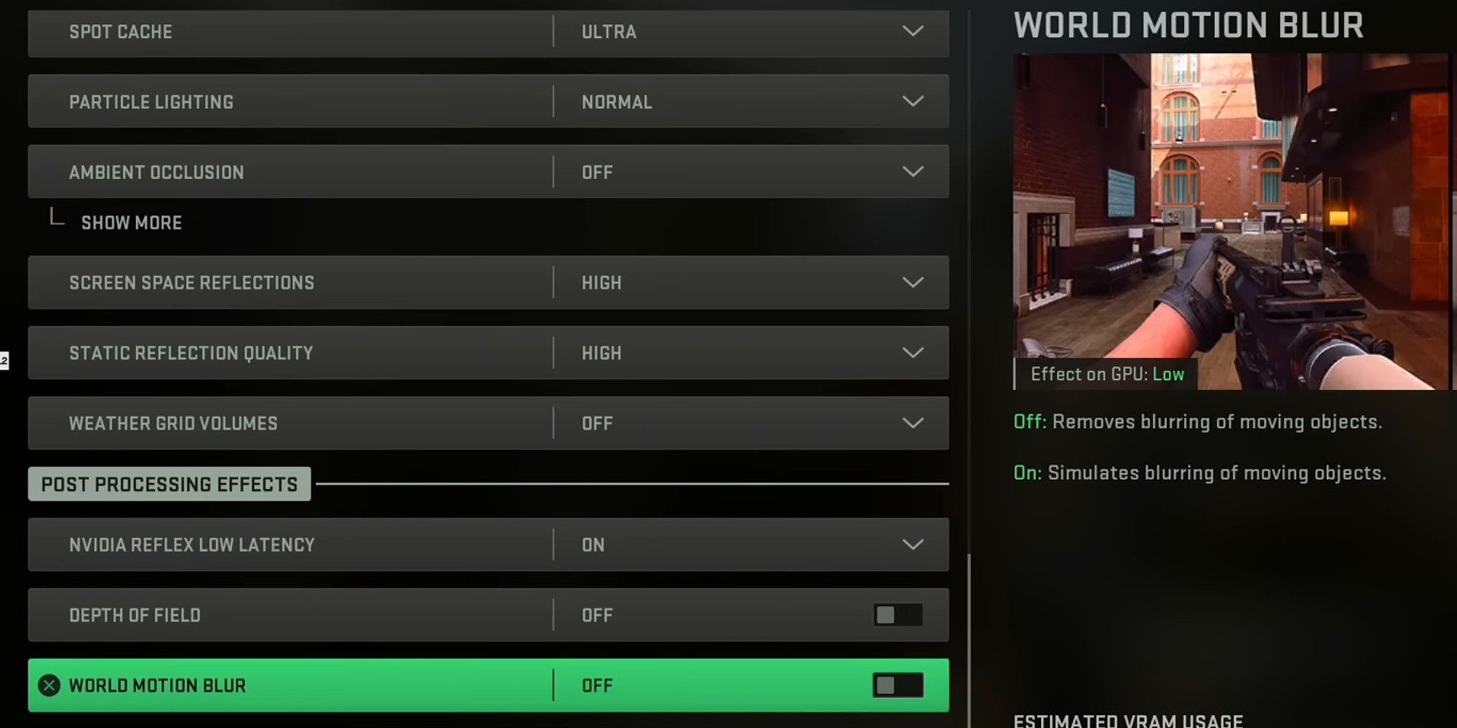Click Show More under Ambient Occlusion
The height and width of the screenshot is (728, 1457).
[131, 223]
